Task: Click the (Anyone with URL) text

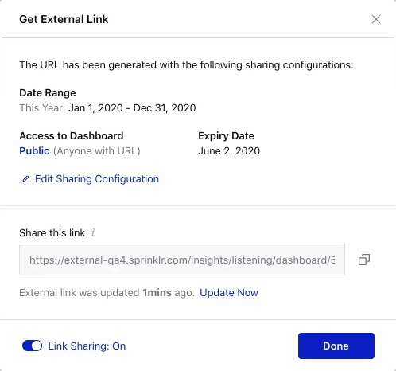Action: tap(97, 150)
